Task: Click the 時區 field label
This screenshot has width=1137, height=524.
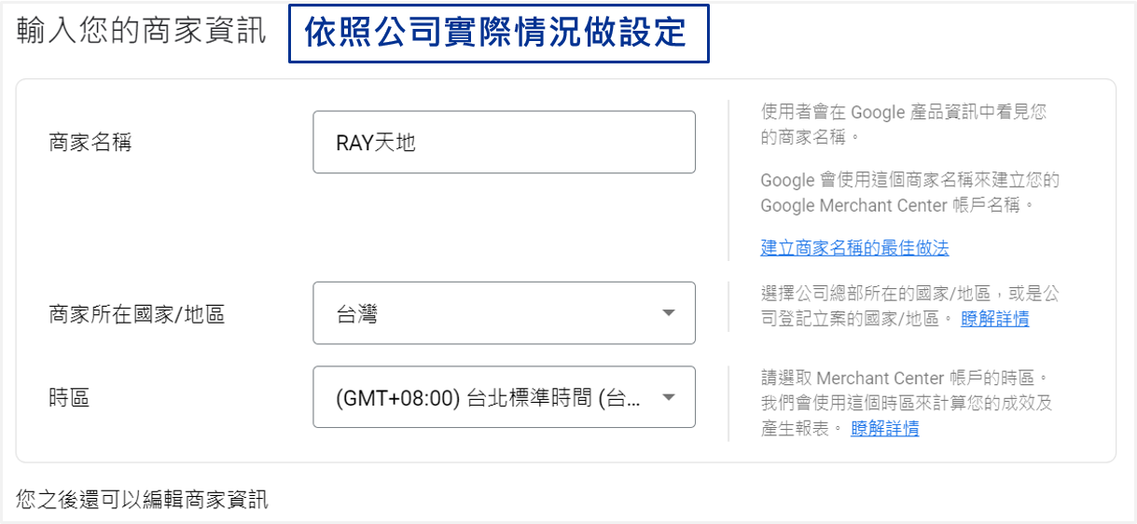Action: (x=69, y=398)
